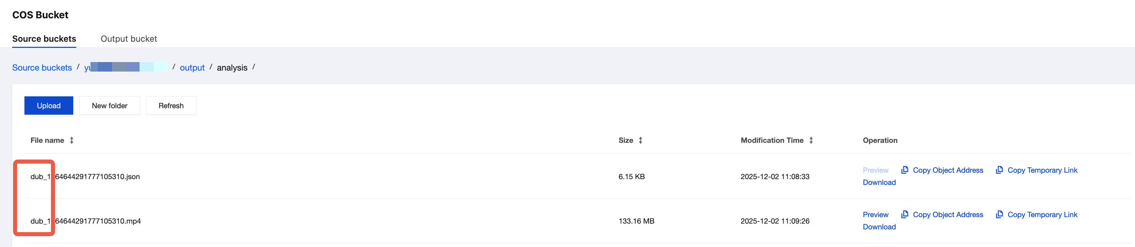Open the output folder breadcrumb link

coord(192,68)
